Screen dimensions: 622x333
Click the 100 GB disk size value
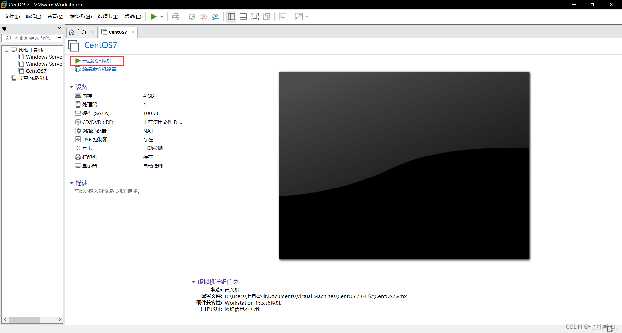click(x=152, y=113)
